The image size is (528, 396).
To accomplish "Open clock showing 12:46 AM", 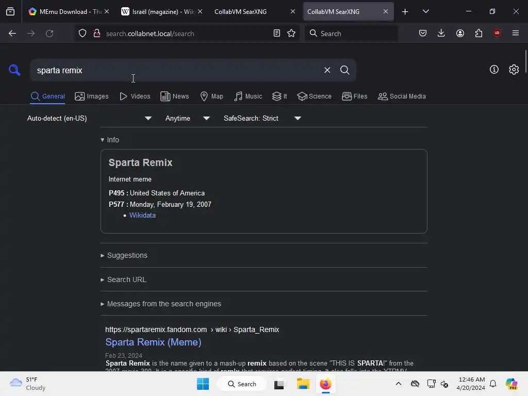I will coord(471,384).
